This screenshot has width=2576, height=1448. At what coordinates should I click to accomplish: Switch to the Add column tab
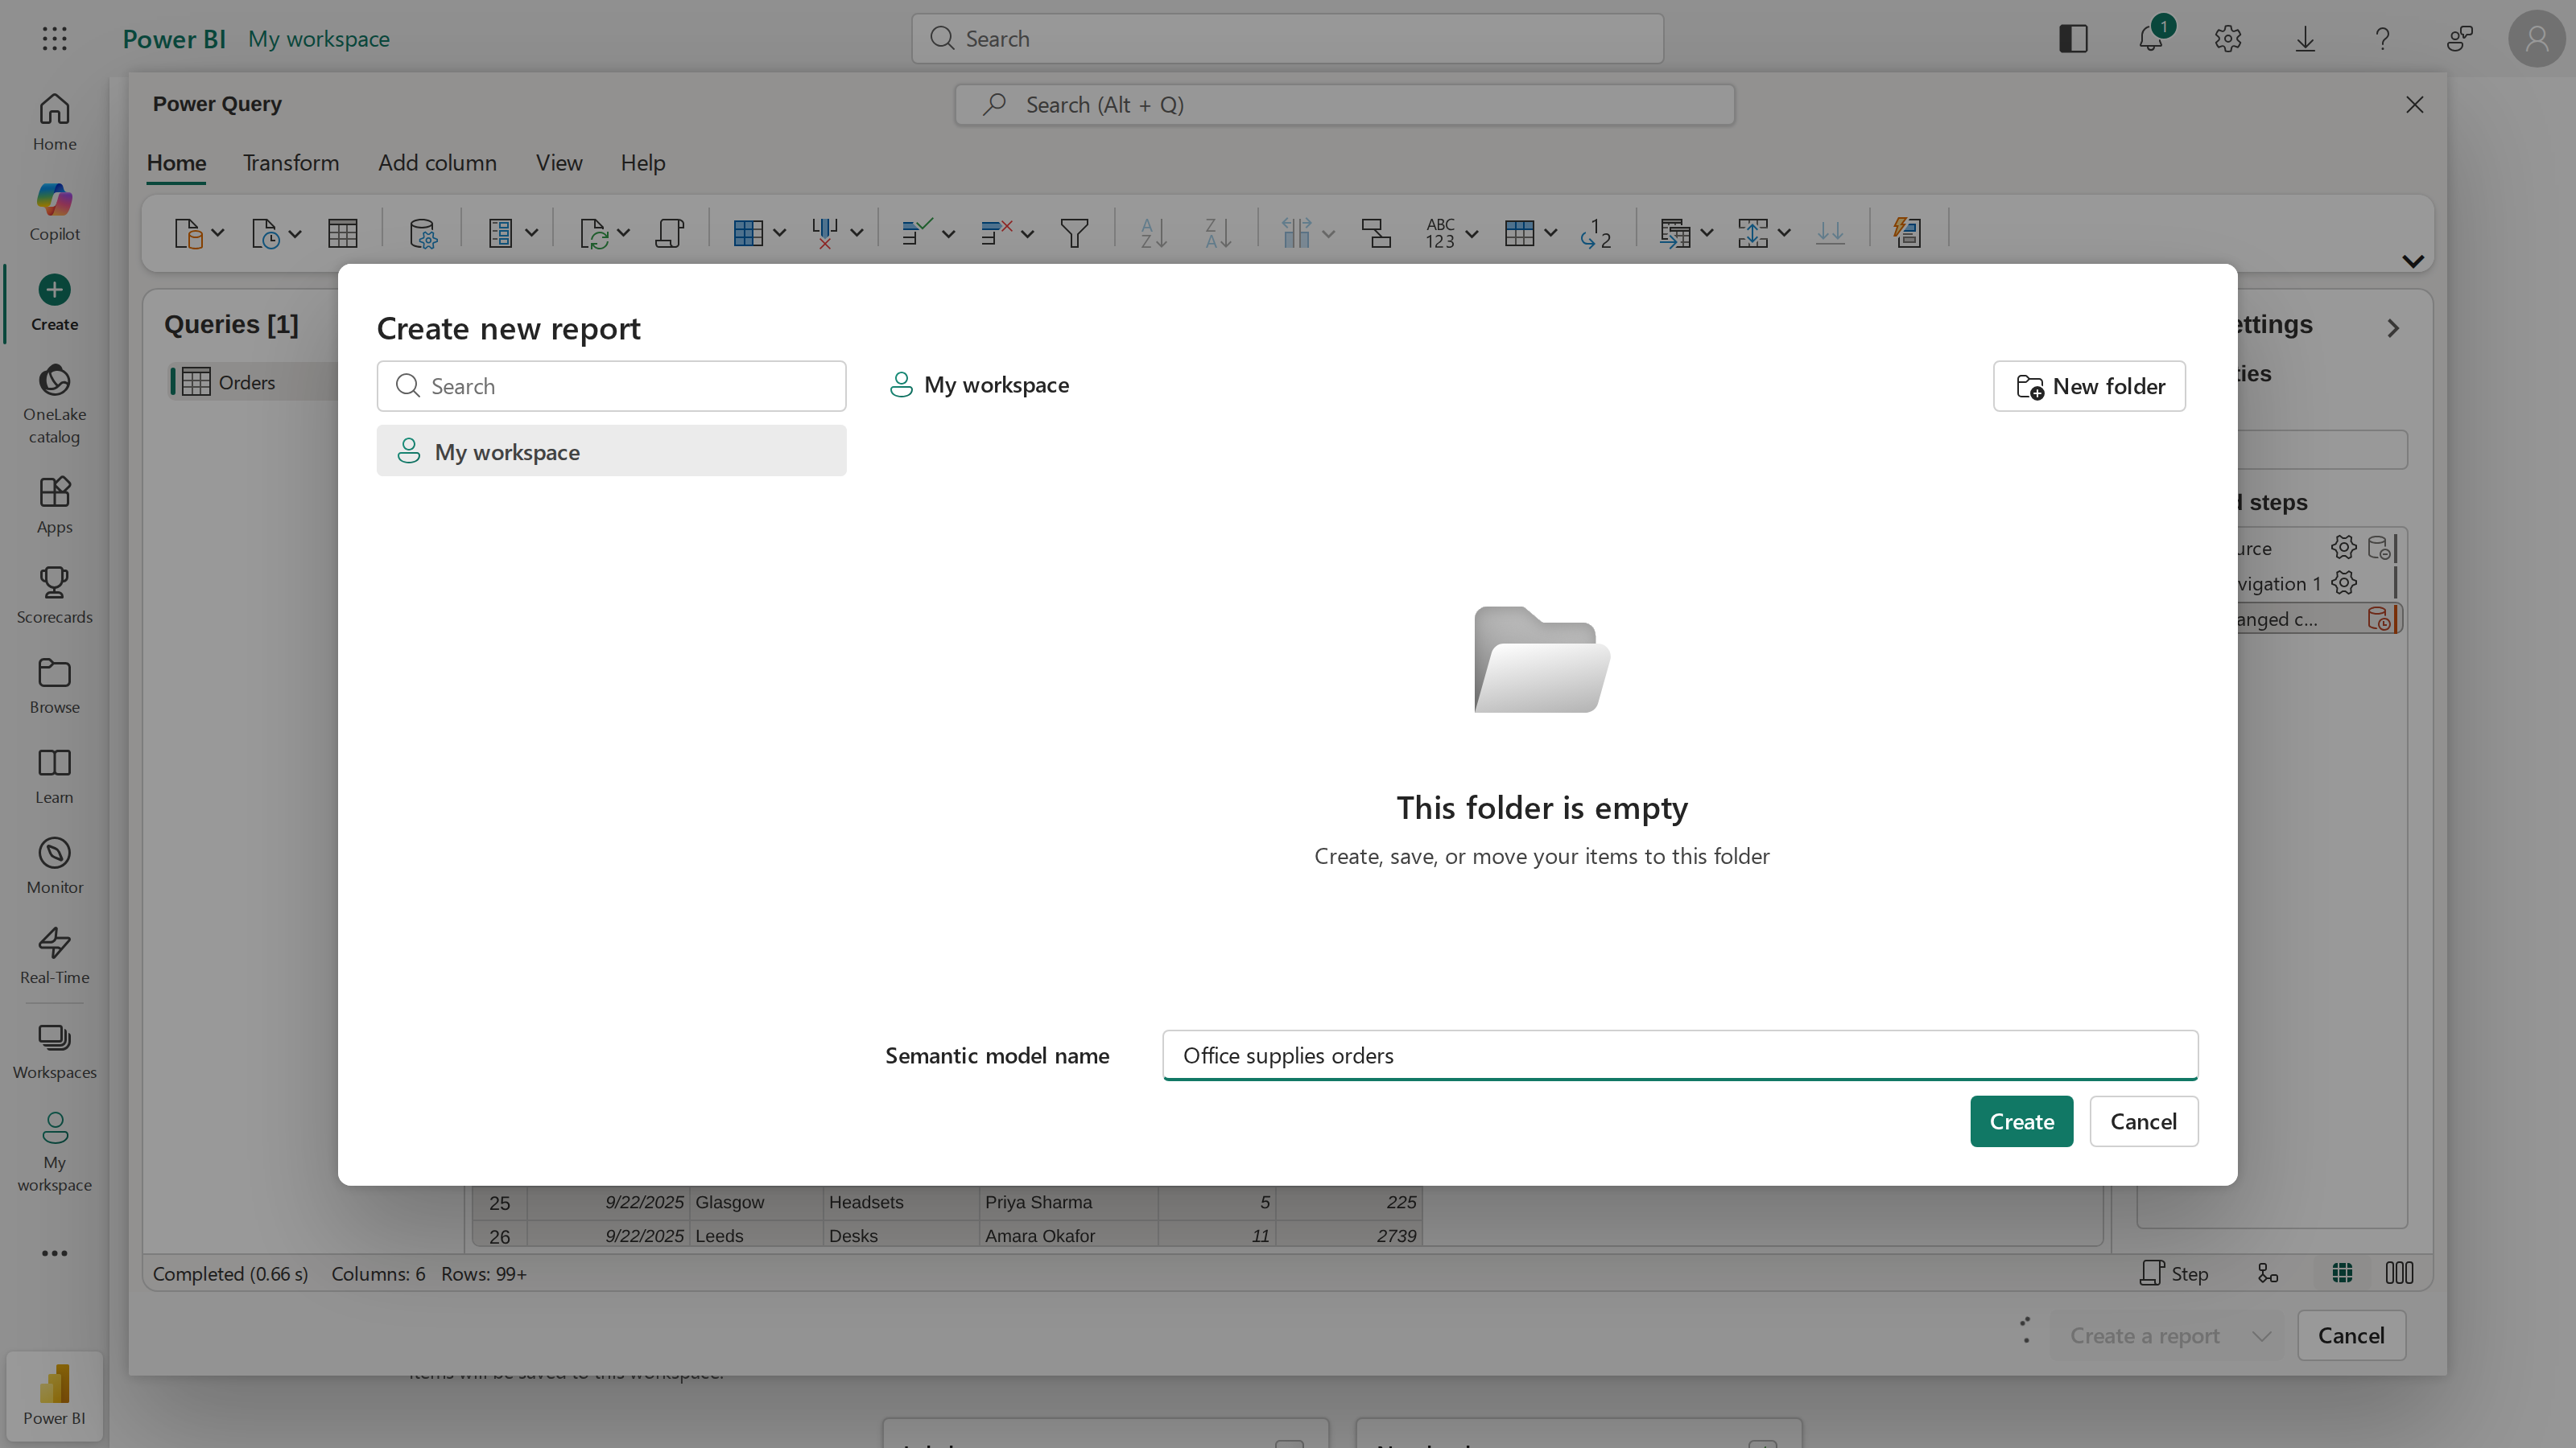point(437,162)
